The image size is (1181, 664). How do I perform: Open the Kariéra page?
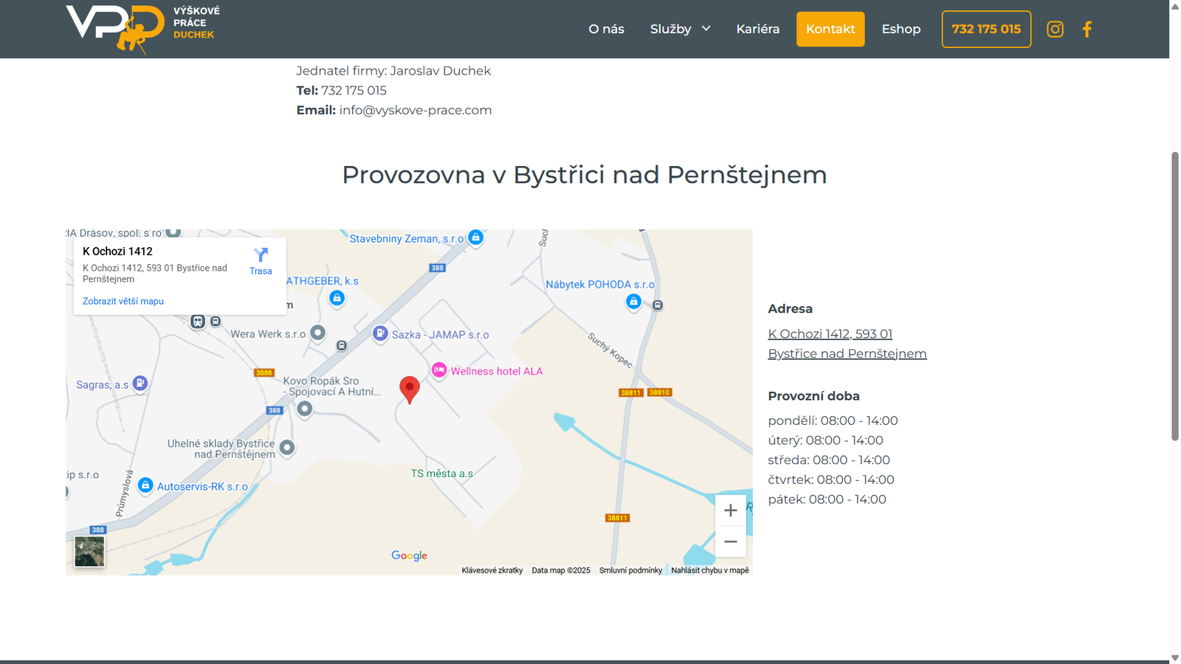click(757, 29)
